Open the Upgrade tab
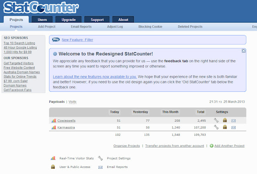This screenshot has height=174, width=257. click(x=69, y=20)
